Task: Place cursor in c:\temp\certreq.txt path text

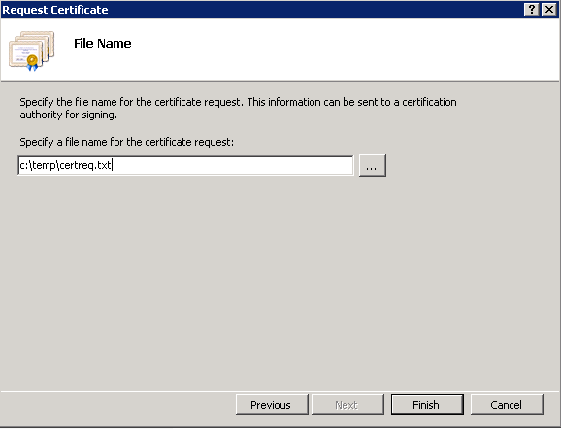Action: [65, 165]
